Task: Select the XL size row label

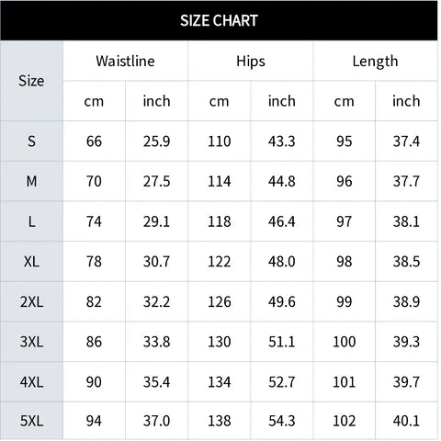Action: click(31, 262)
